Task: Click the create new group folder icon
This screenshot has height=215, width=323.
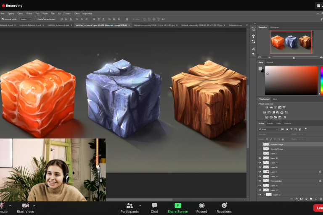Action: [311, 199]
